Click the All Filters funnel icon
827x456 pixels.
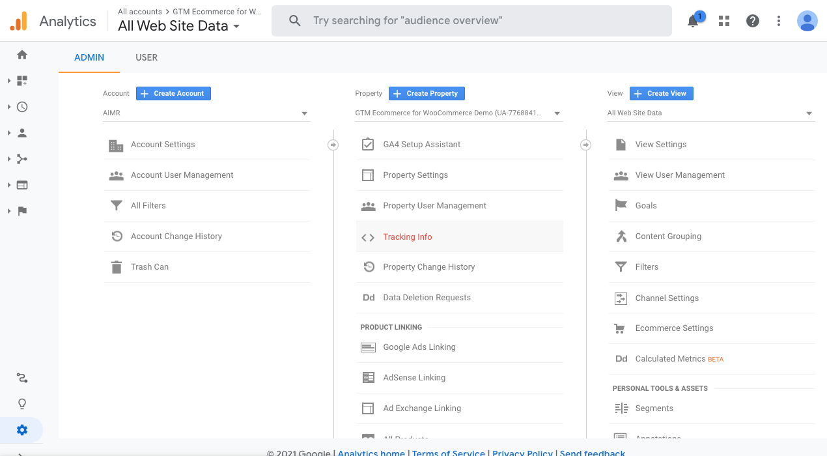tap(117, 206)
